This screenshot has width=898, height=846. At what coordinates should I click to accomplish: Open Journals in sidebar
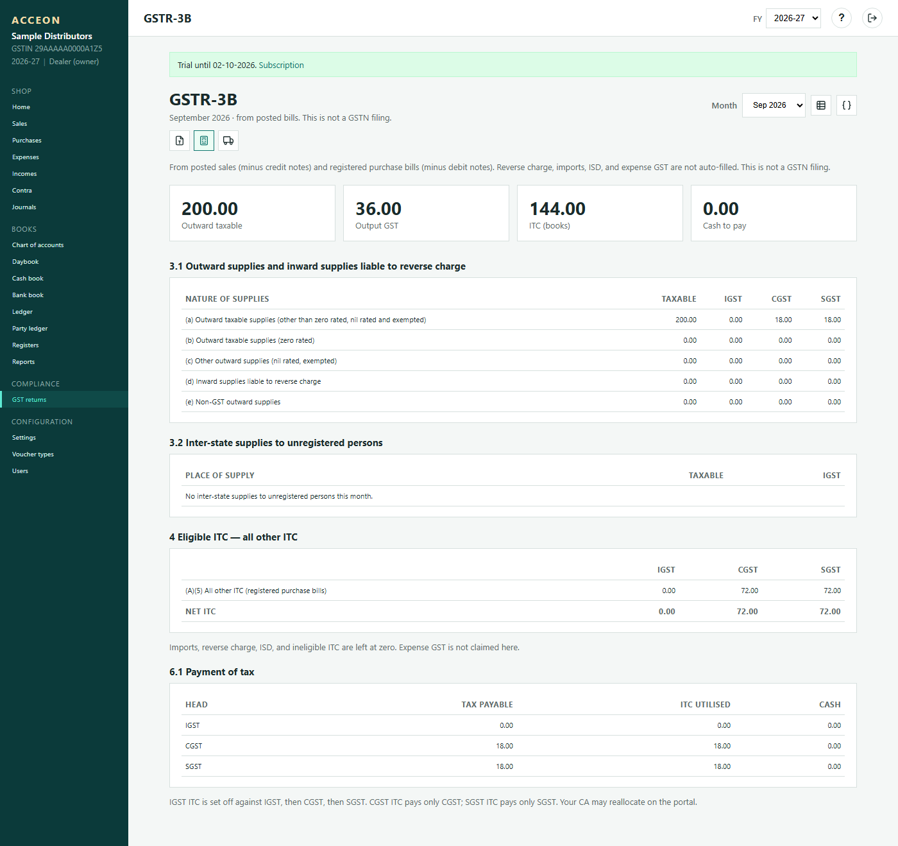(x=24, y=207)
